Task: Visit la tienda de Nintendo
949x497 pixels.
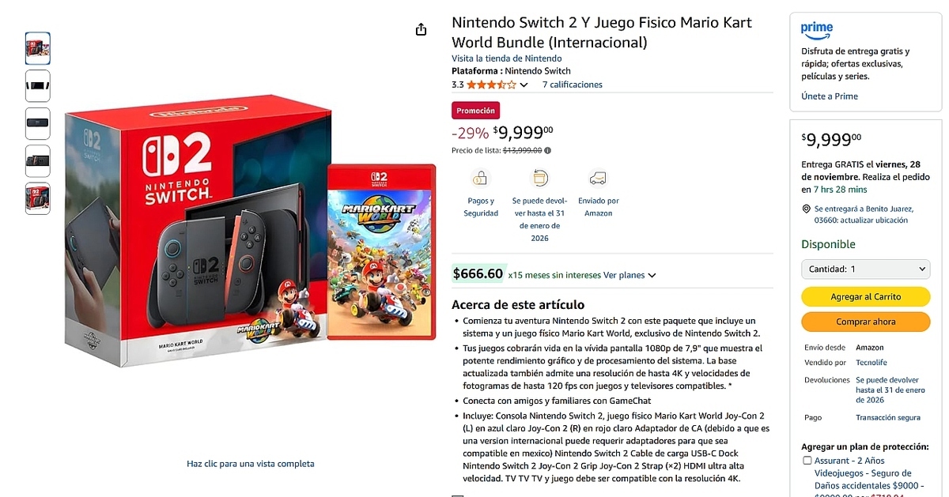Action: tap(507, 58)
